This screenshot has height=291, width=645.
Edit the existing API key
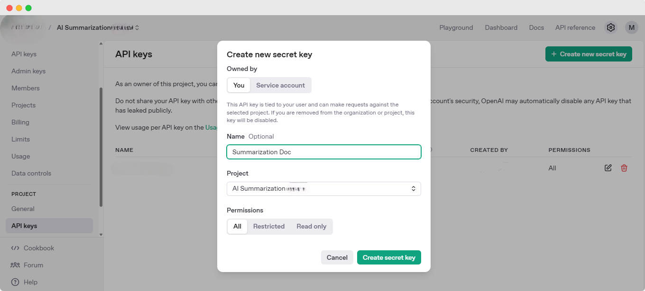(608, 168)
